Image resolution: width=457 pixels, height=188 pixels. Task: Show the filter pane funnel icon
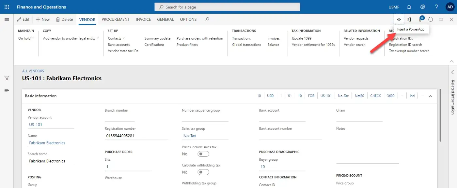click(7, 78)
